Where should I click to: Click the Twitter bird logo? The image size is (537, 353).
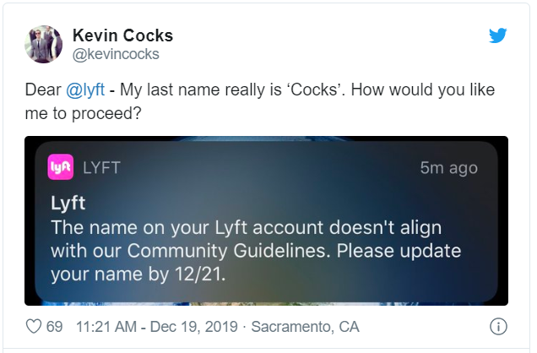497,36
